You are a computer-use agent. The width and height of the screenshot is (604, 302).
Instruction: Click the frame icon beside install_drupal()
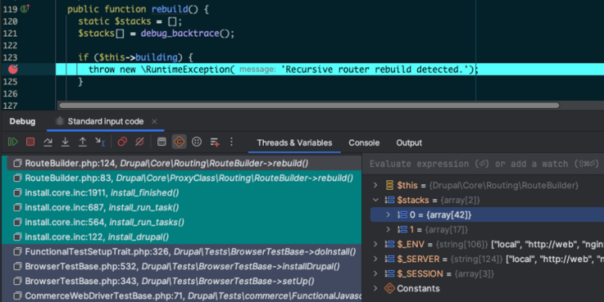[x=18, y=237]
